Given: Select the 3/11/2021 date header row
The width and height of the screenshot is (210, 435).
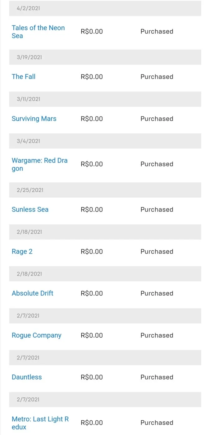Looking at the screenshot, I should [105, 99].
